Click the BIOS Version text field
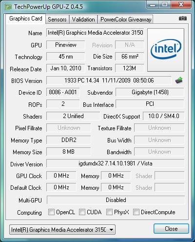The image size is (195, 242). 109,81
